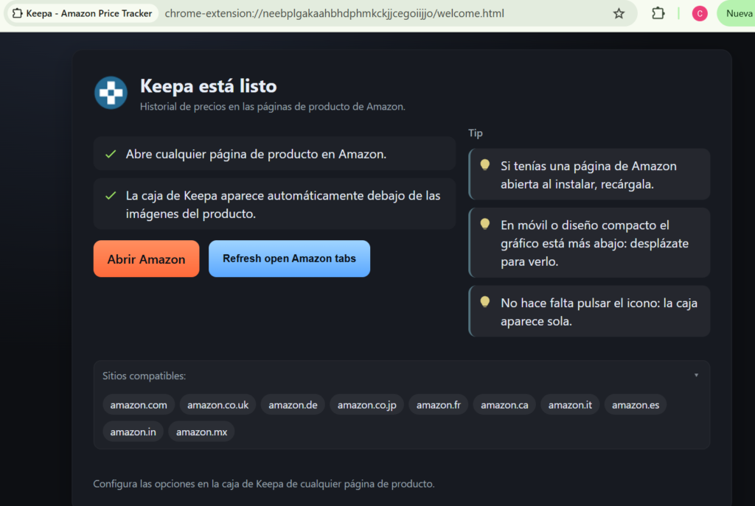Select the amazon.com site chip

pyautogui.click(x=139, y=405)
